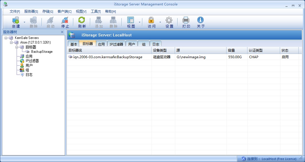Open the 工具[T] menu

click(96, 11)
